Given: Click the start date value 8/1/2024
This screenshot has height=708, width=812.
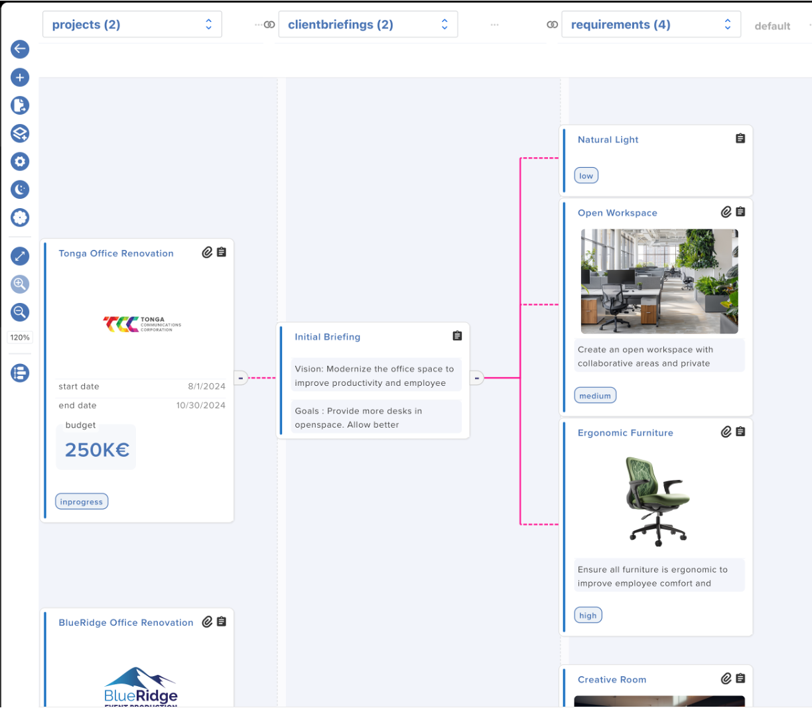Looking at the screenshot, I should point(206,386).
